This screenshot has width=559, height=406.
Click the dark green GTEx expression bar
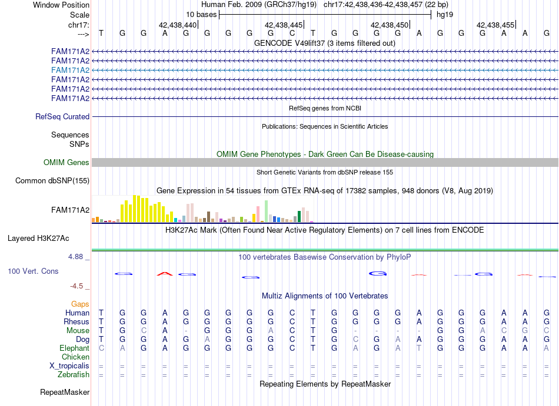(299, 217)
